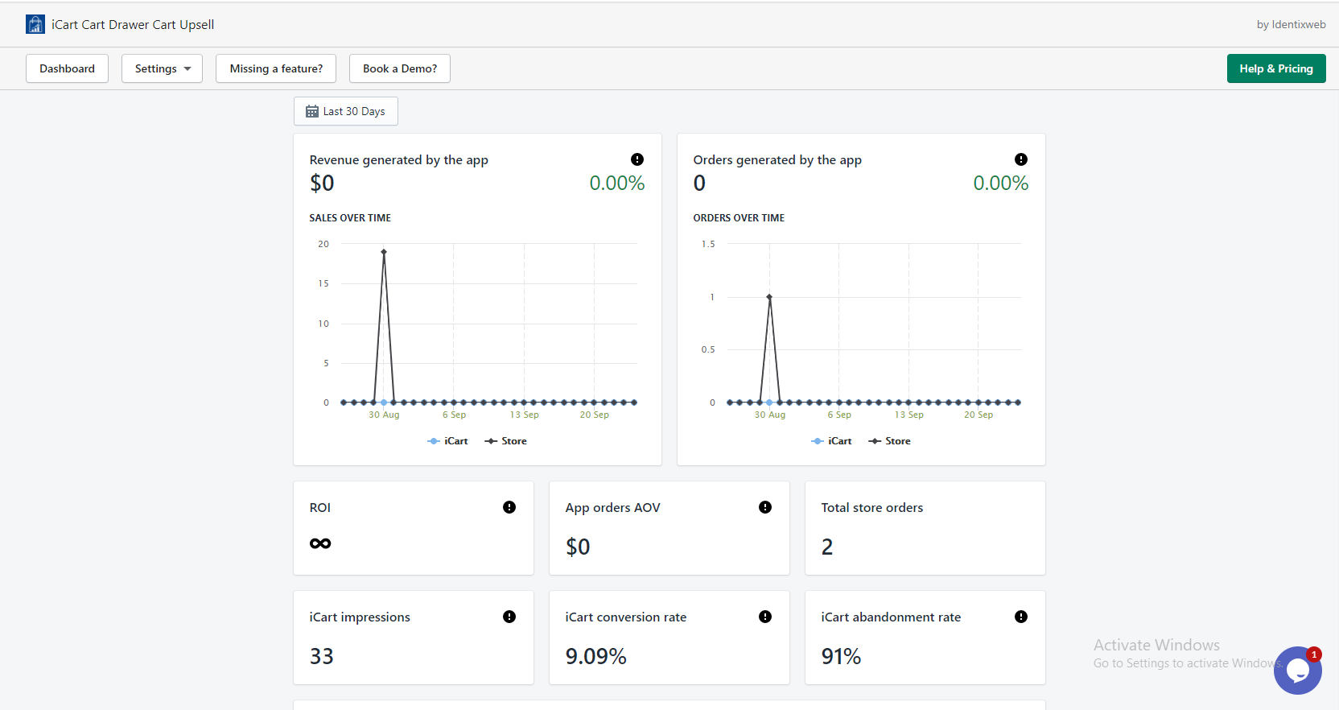Click the 13 Sep label on orders chart

[909, 415]
